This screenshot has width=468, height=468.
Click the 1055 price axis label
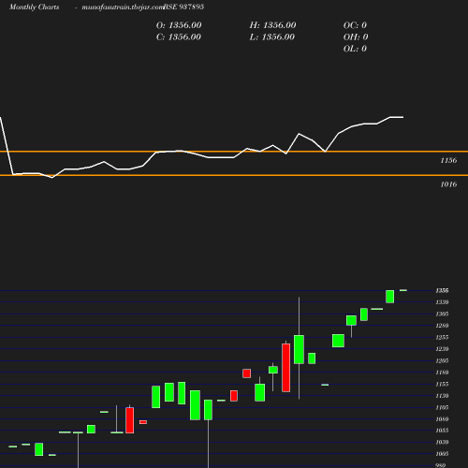point(442,431)
